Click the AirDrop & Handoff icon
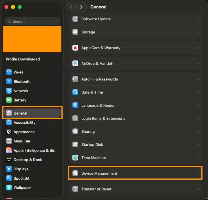 [x=75, y=63]
